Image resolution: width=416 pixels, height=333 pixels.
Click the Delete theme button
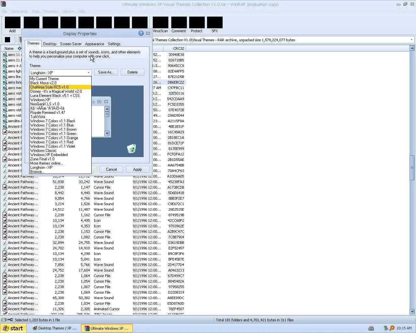coord(132,72)
